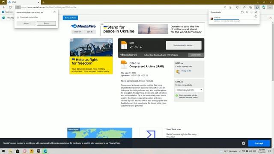
Task: Open the Stand for peace in Ukraine banner
Action: [152, 29]
